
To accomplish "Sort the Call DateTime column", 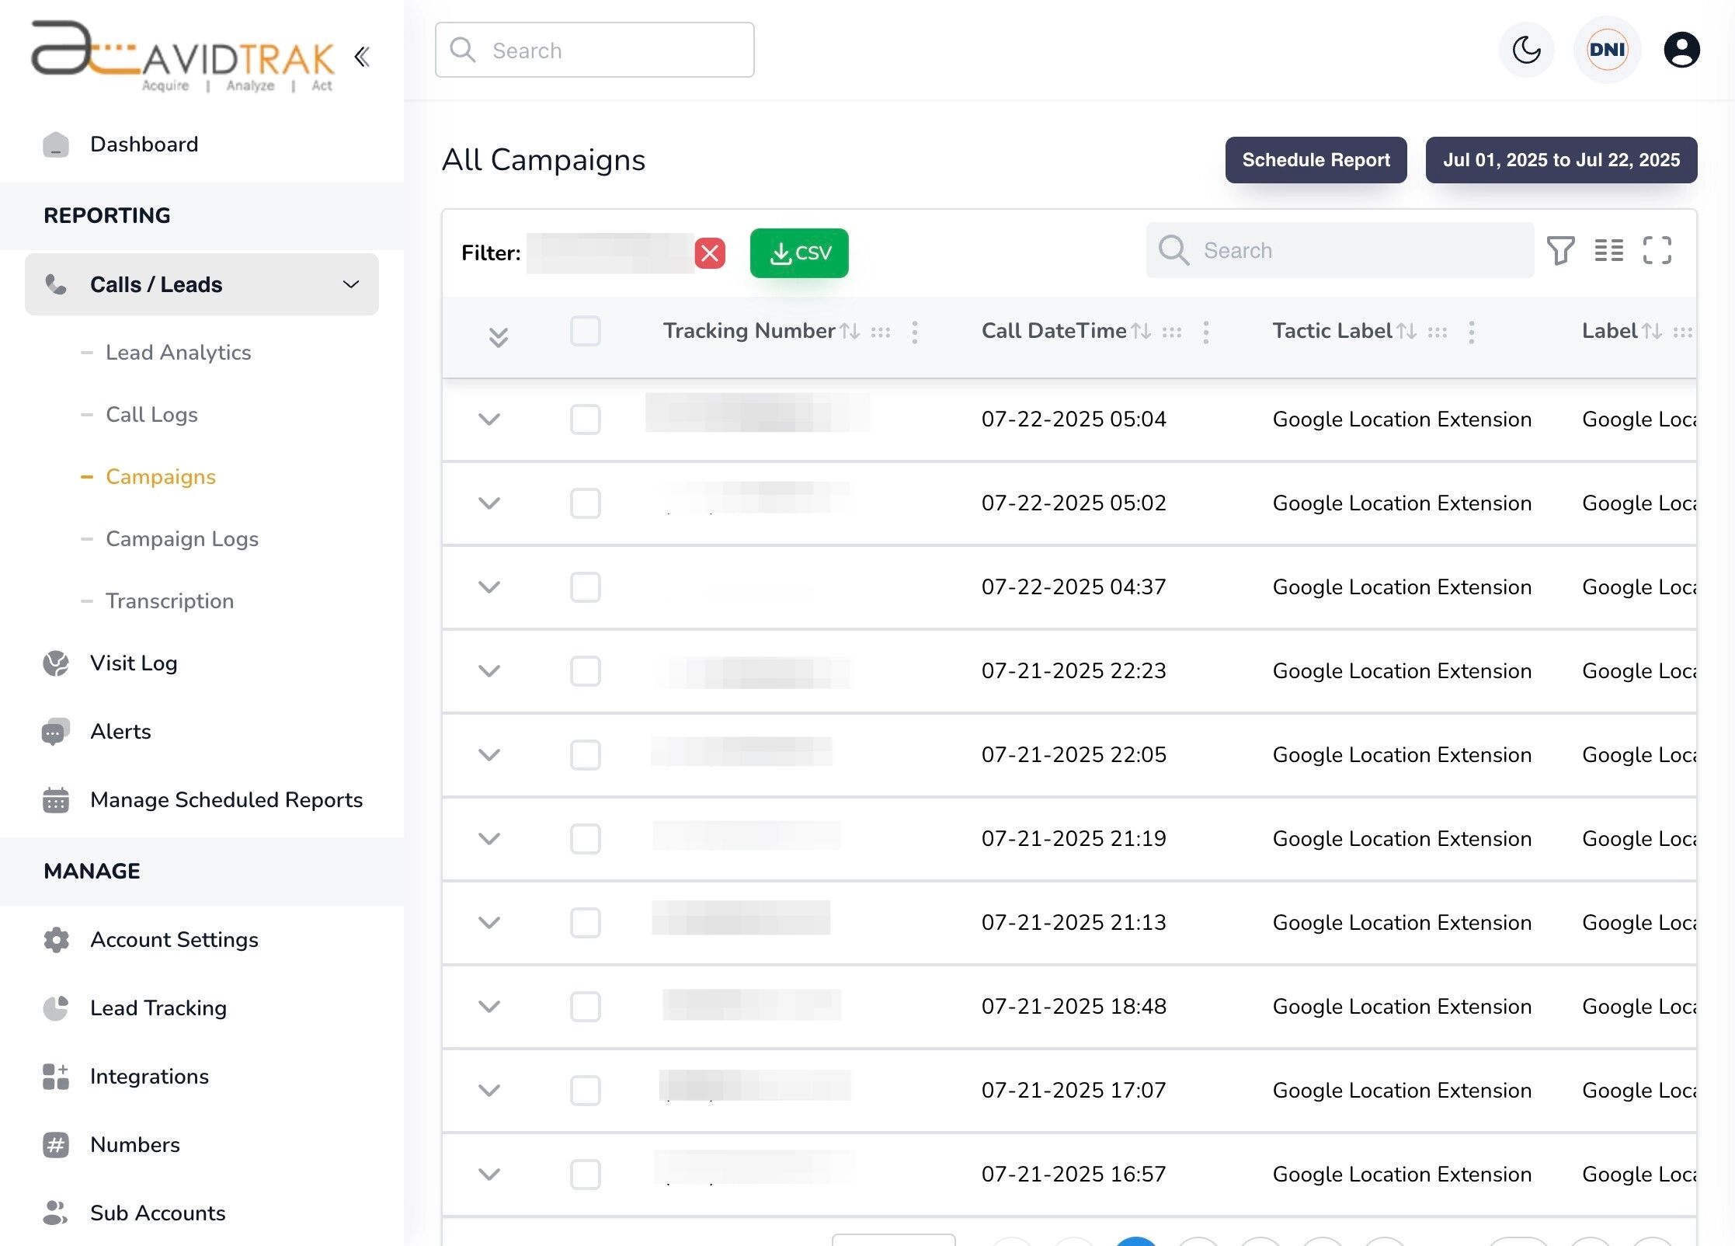I will 1142,330.
